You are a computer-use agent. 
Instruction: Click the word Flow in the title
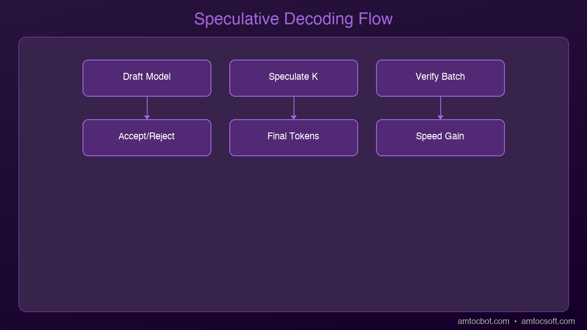376,19
